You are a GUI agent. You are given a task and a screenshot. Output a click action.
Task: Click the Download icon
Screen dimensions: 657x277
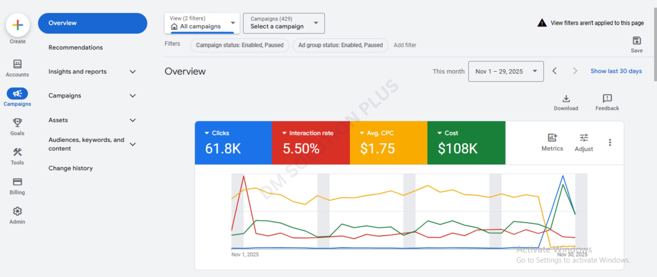[566, 99]
